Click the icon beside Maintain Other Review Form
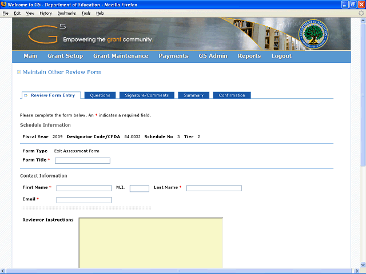 [x=19, y=72]
